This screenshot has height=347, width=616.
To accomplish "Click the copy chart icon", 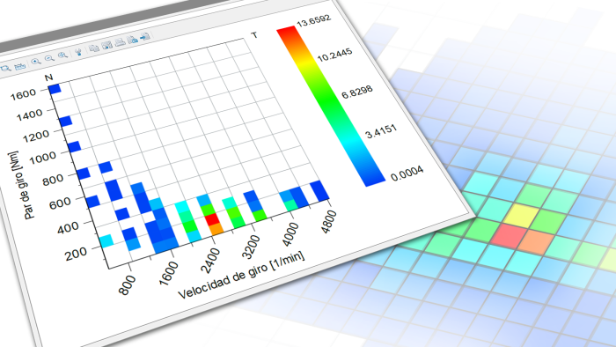I will [x=94, y=48].
